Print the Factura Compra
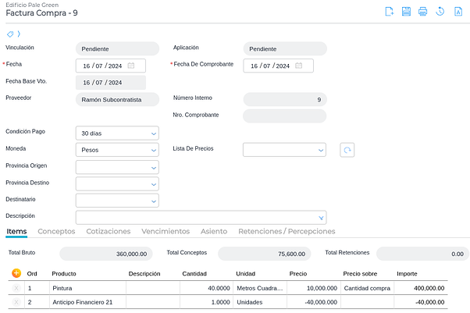Image resolution: width=470 pixels, height=313 pixels. (422, 12)
